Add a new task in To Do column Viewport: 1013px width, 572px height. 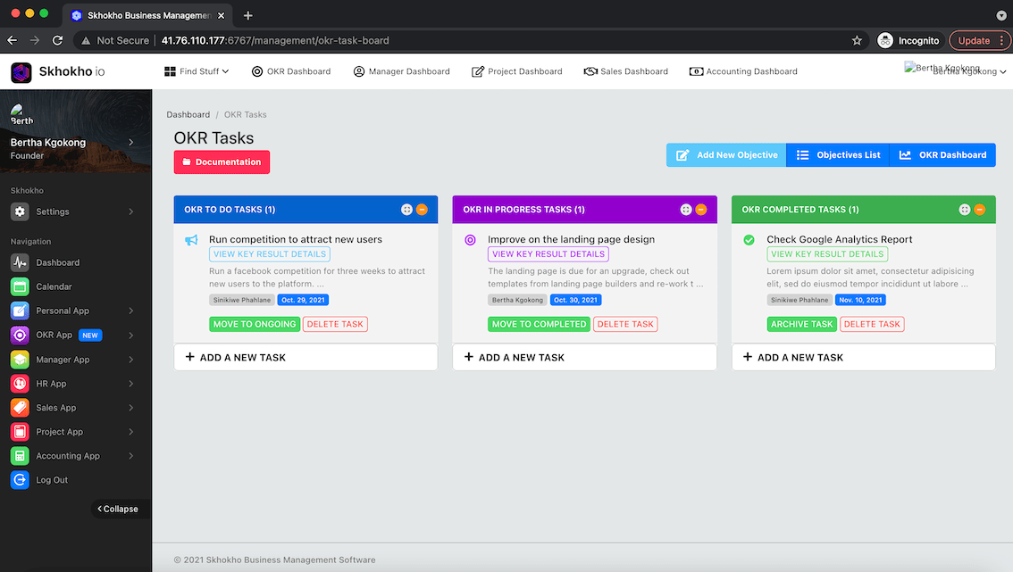pos(306,357)
